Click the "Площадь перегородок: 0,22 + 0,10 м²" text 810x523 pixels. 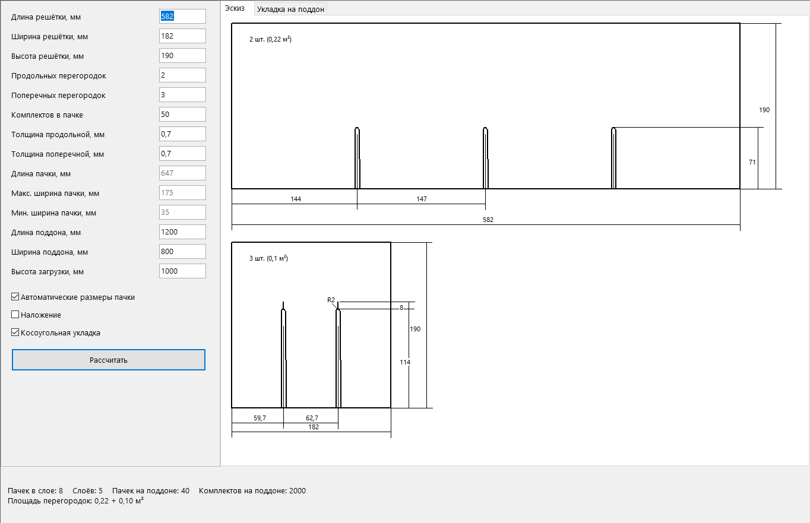click(76, 500)
